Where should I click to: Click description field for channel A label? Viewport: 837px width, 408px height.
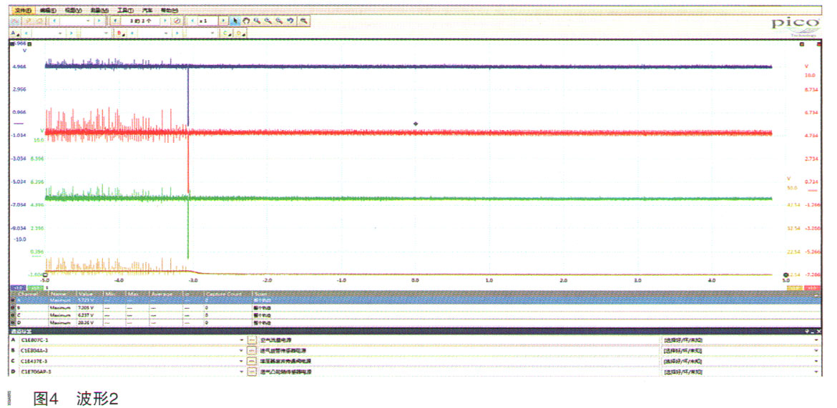pos(459,339)
